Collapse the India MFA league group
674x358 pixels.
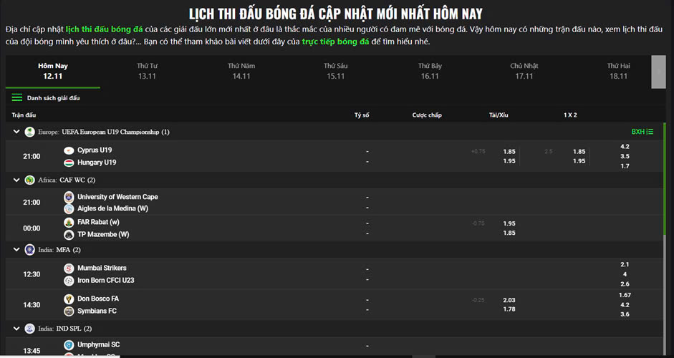click(x=16, y=250)
